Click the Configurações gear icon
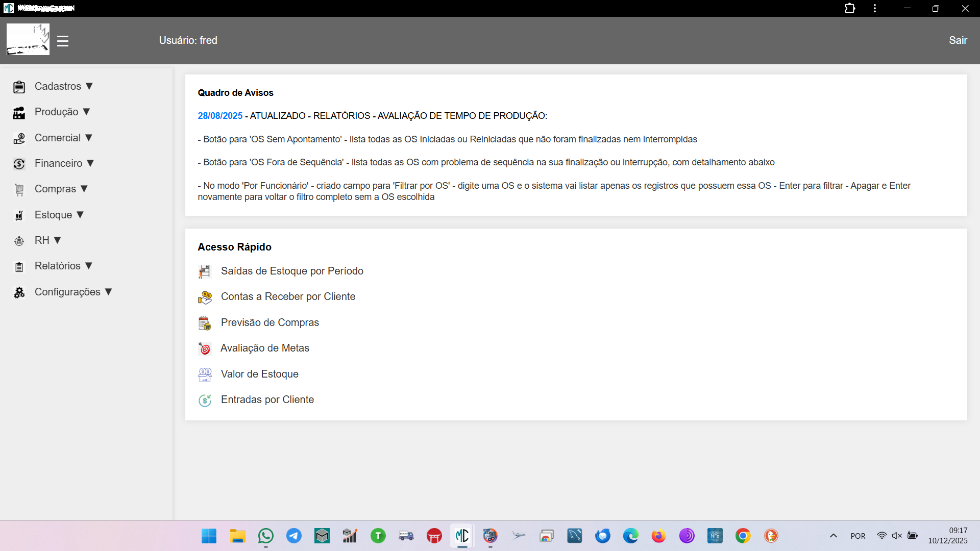The width and height of the screenshot is (980, 551). (19, 292)
